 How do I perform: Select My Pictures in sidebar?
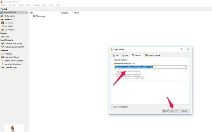tap(9, 30)
